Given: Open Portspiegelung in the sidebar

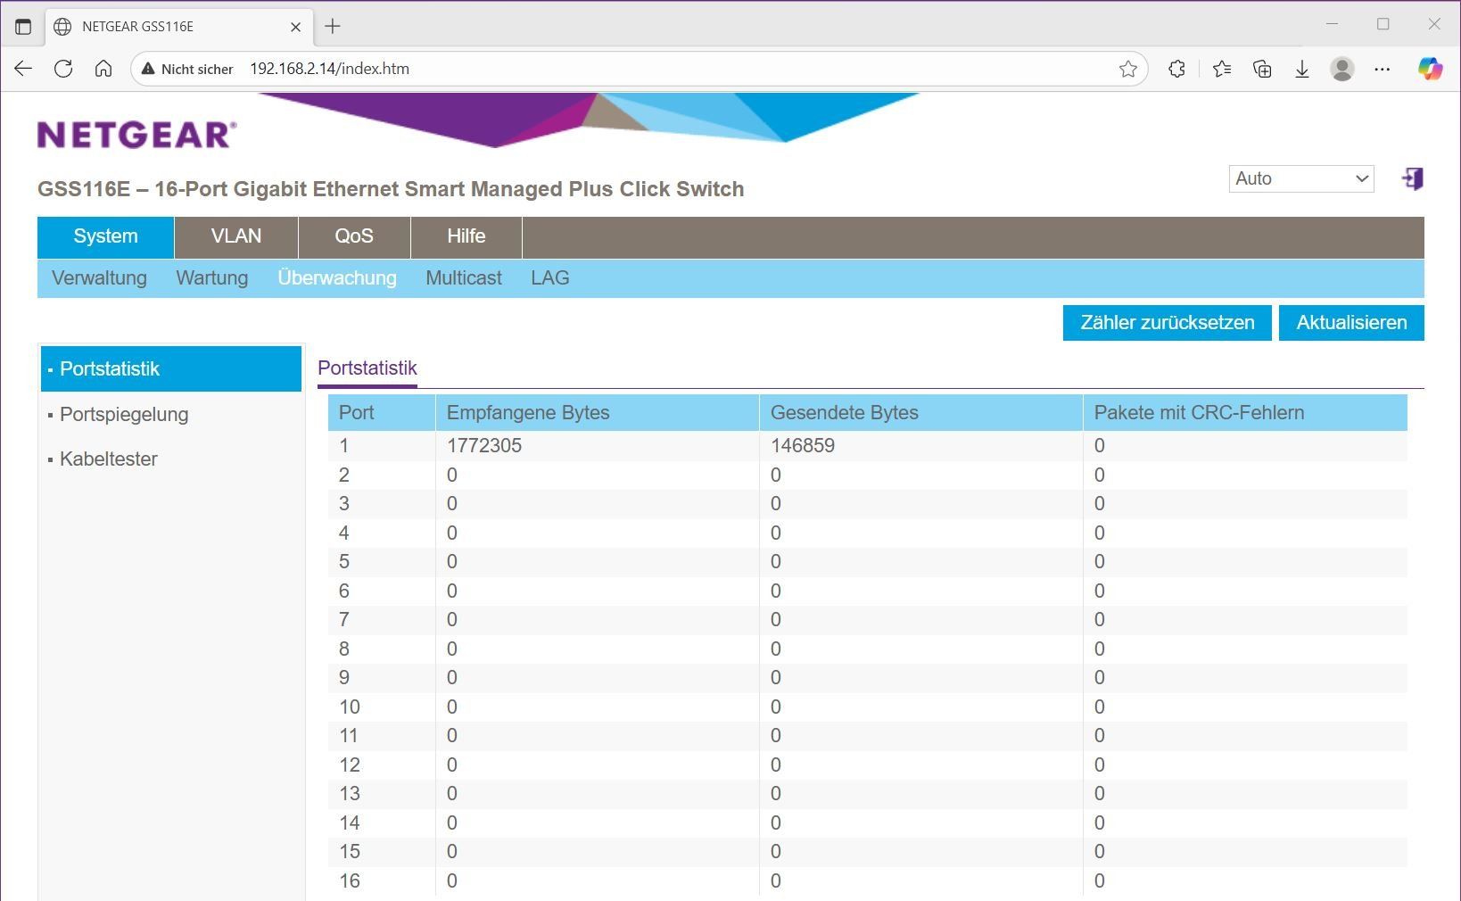Looking at the screenshot, I should (124, 415).
